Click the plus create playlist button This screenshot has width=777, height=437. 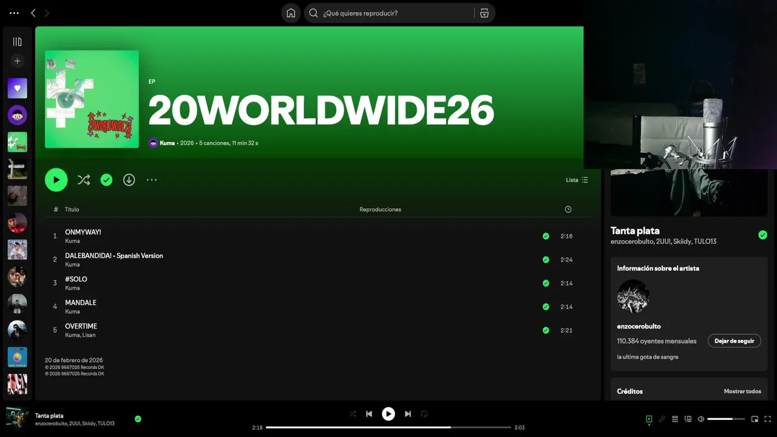[x=17, y=61]
